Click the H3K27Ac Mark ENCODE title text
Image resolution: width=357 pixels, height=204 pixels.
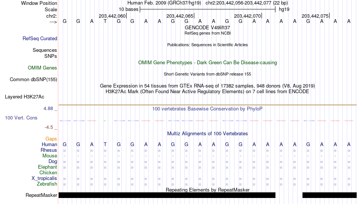coord(207,92)
